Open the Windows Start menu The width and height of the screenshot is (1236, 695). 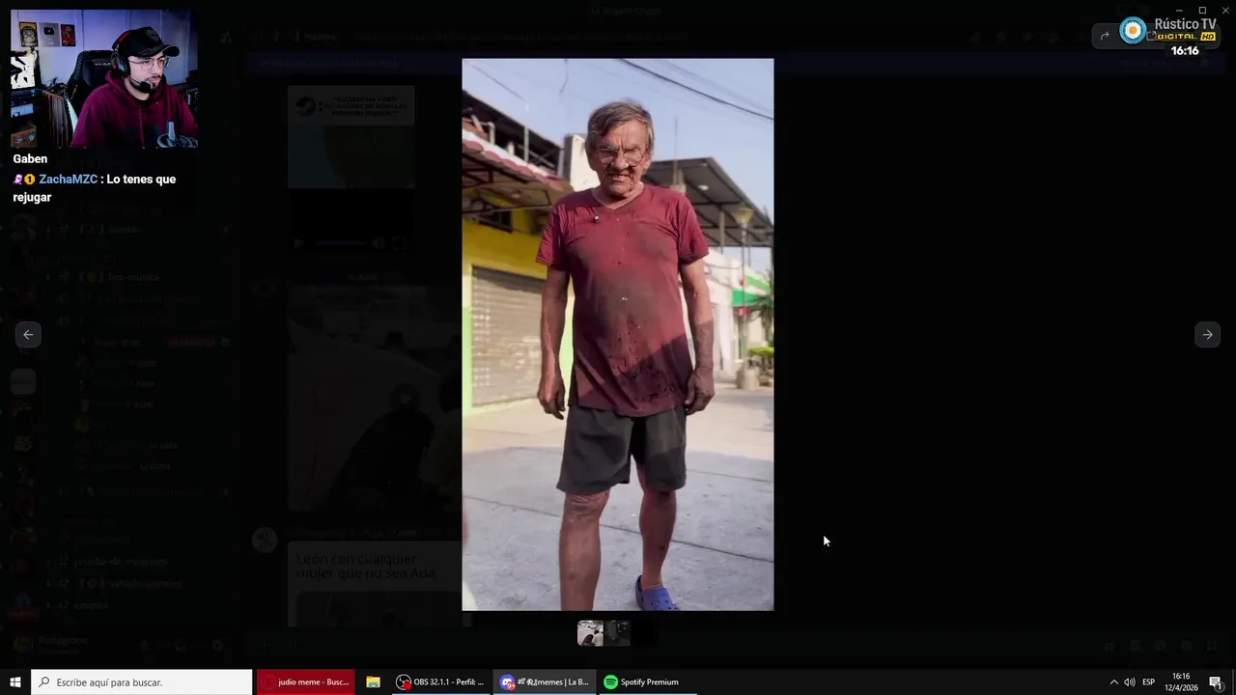(x=14, y=682)
